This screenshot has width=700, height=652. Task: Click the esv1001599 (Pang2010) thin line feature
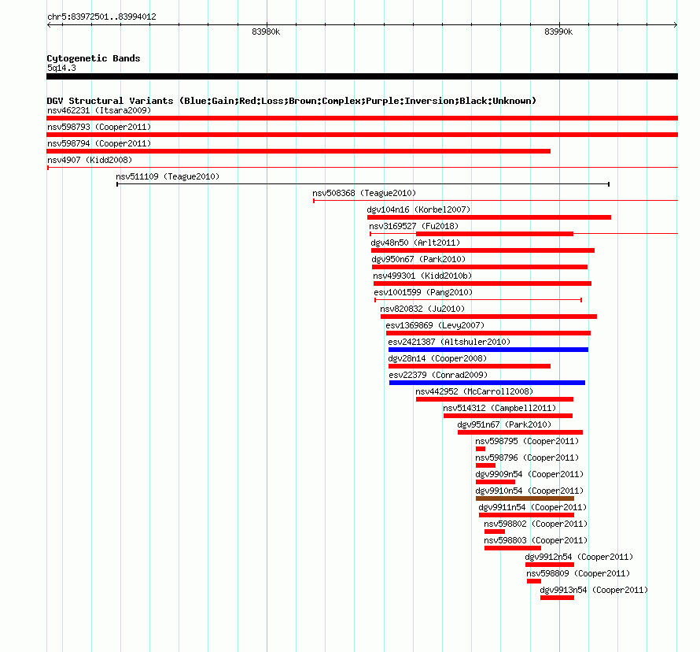[478, 300]
